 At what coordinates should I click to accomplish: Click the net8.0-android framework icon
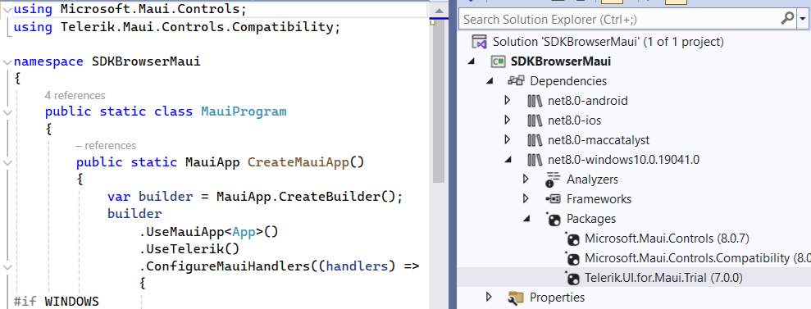pyautogui.click(x=535, y=101)
